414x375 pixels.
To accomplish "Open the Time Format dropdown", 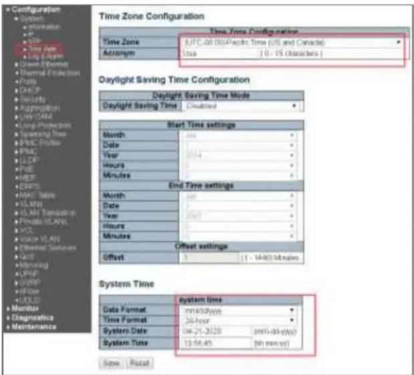I will click(x=239, y=320).
